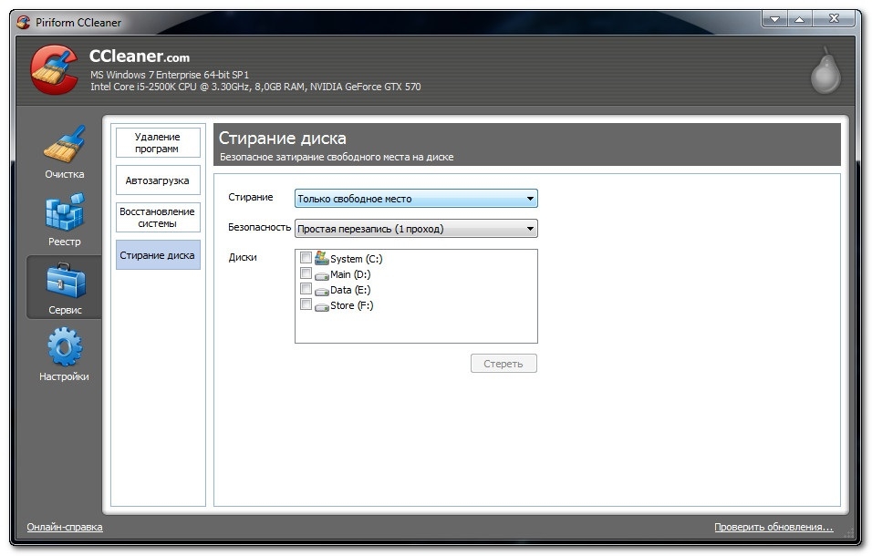Viewport: 872px width, 556px height.
Task: Click the System (C:) drive icon
Action: pos(321,259)
